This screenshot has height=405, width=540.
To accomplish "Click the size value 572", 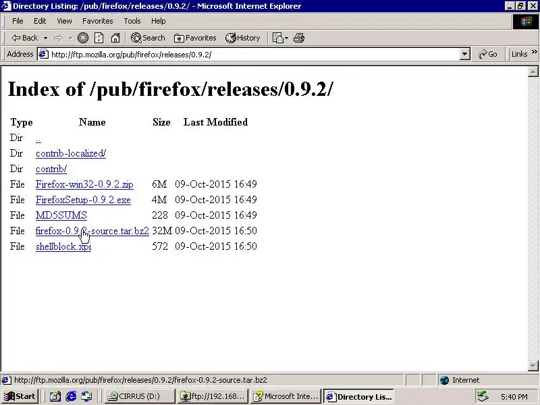I will 160,246.
